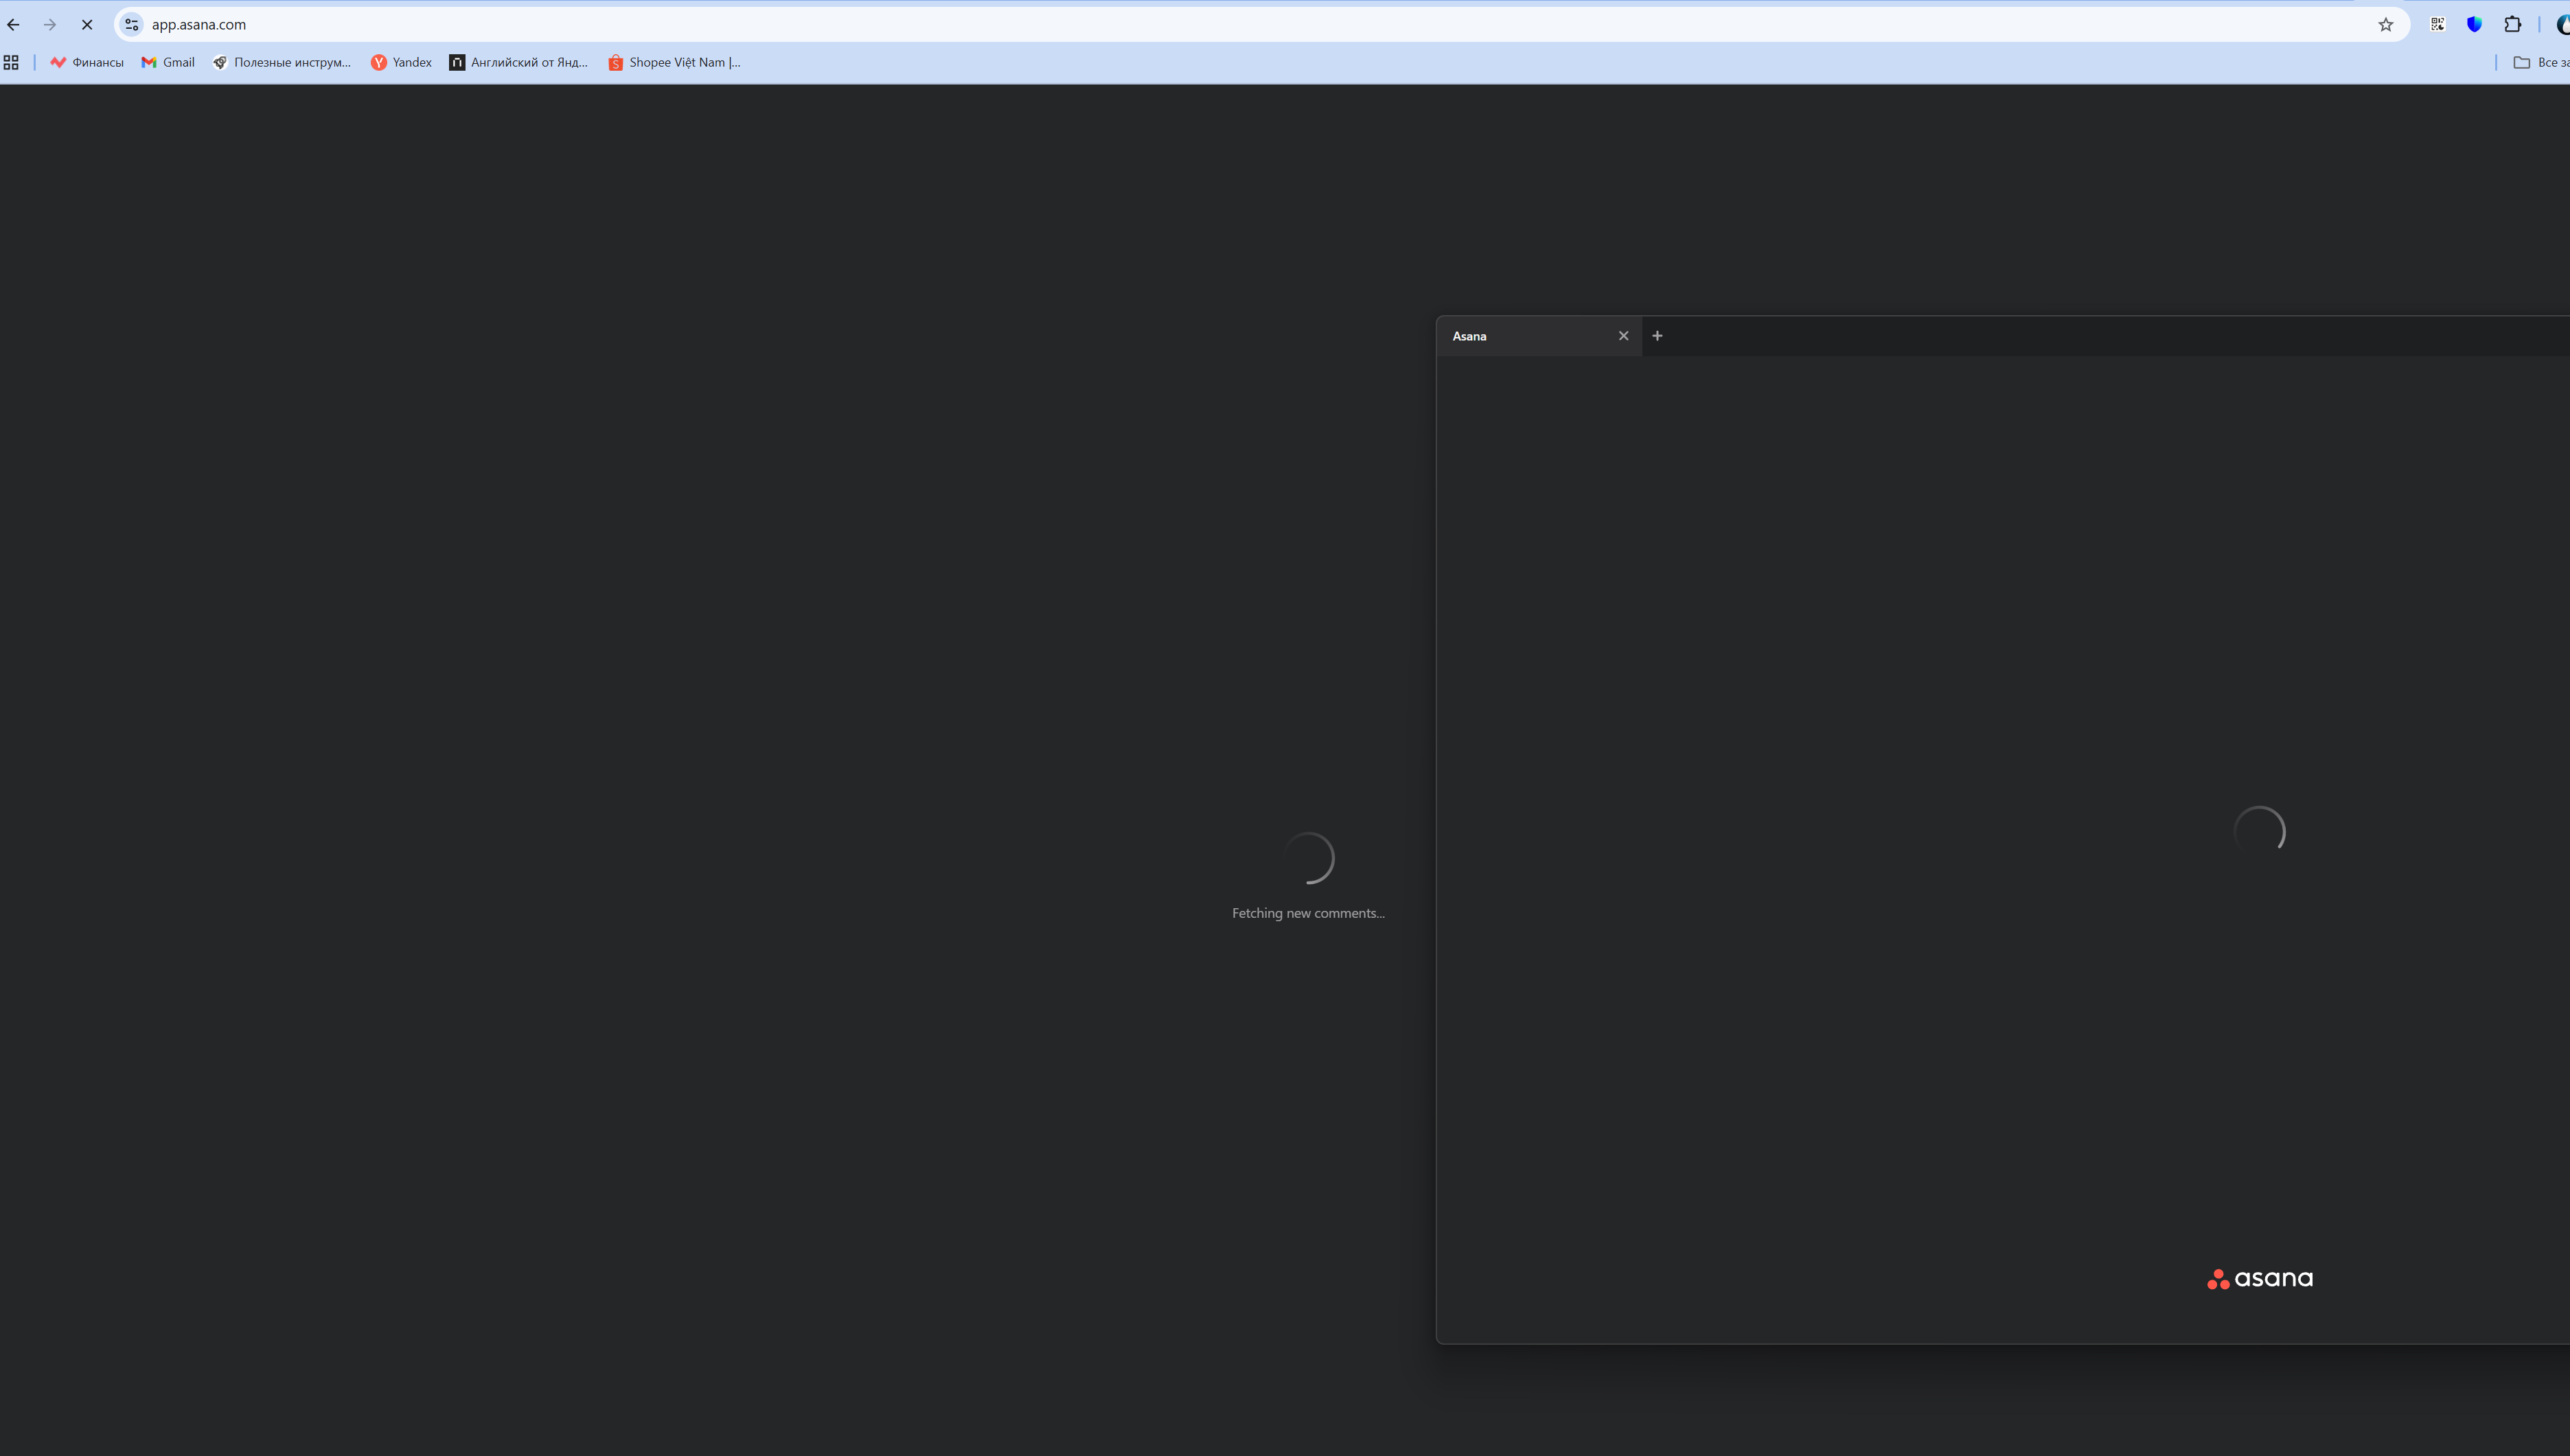Open the QR code extension
This screenshot has height=1456, width=2570.
pyautogui.click(x=2437, y=25)
